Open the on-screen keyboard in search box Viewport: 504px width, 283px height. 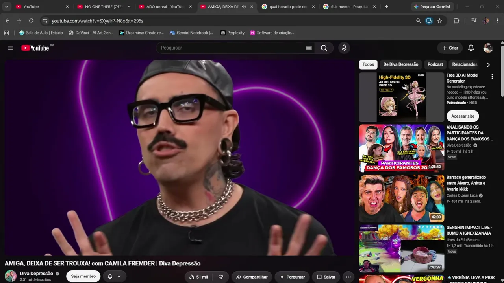[309, 48]
